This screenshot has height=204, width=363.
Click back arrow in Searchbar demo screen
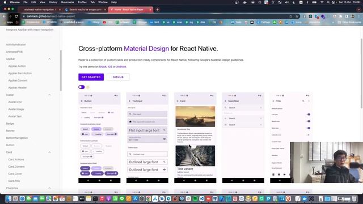coord(225,101)
